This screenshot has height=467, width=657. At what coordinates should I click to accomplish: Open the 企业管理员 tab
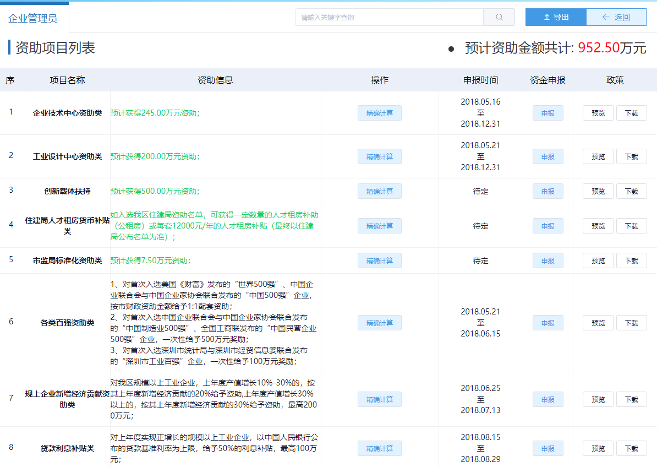pos(33,19)
